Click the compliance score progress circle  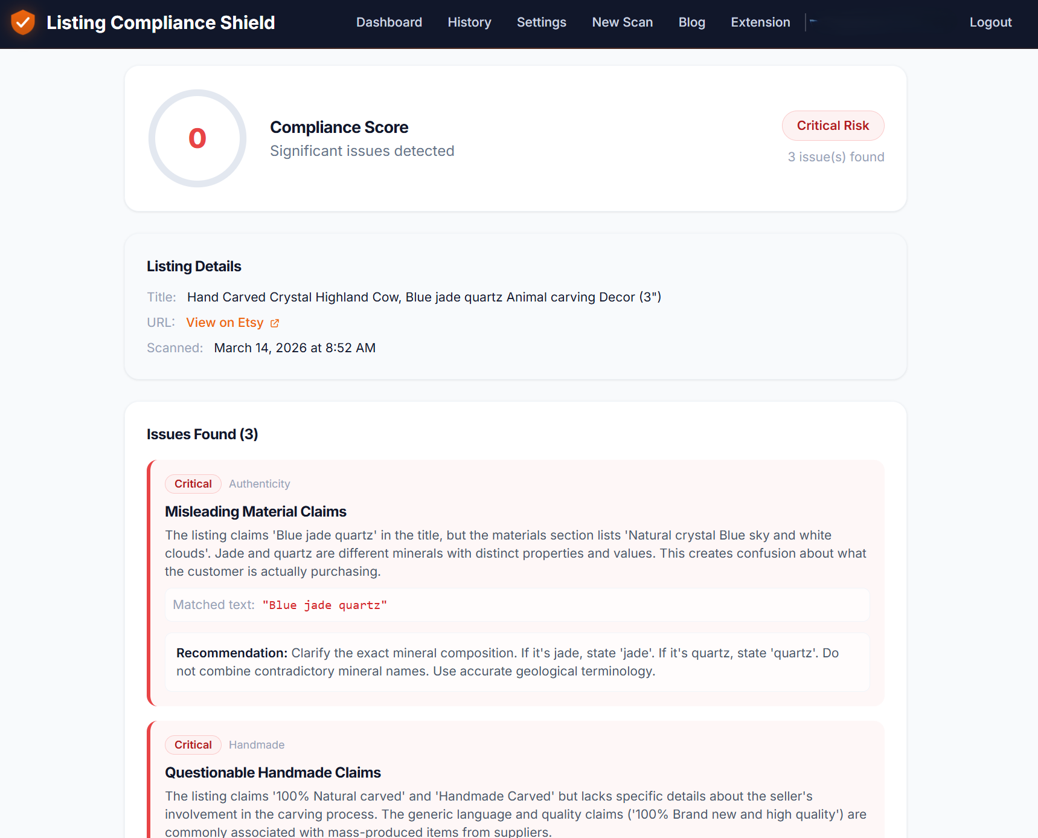coord(197,138)
